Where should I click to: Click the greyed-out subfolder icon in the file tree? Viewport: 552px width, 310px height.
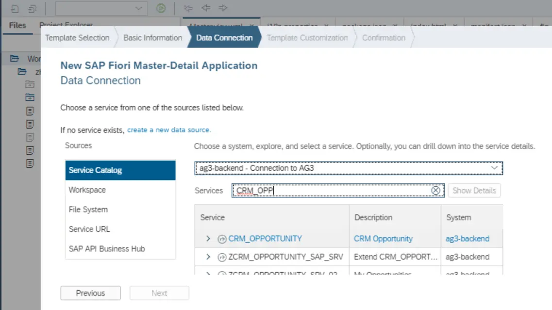tap(30, 84)
